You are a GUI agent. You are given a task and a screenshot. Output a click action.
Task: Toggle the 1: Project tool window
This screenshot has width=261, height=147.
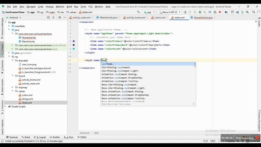[2, 49]
